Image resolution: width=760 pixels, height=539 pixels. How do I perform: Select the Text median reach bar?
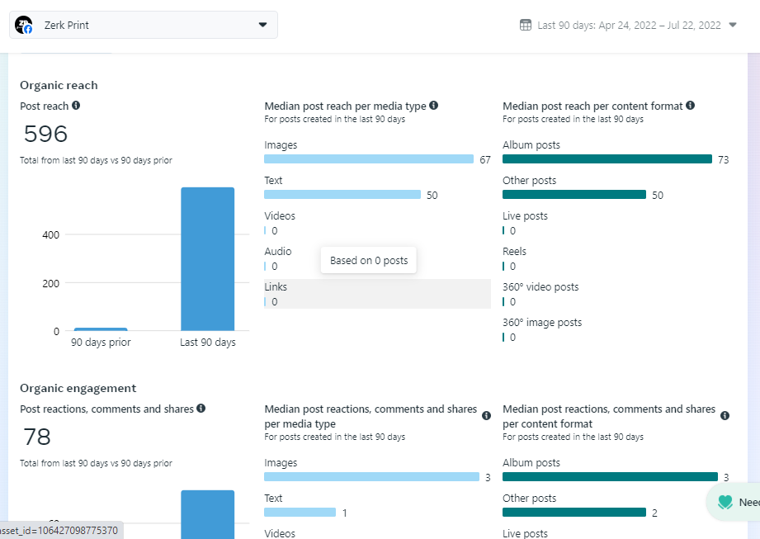(x=342, y=195)
